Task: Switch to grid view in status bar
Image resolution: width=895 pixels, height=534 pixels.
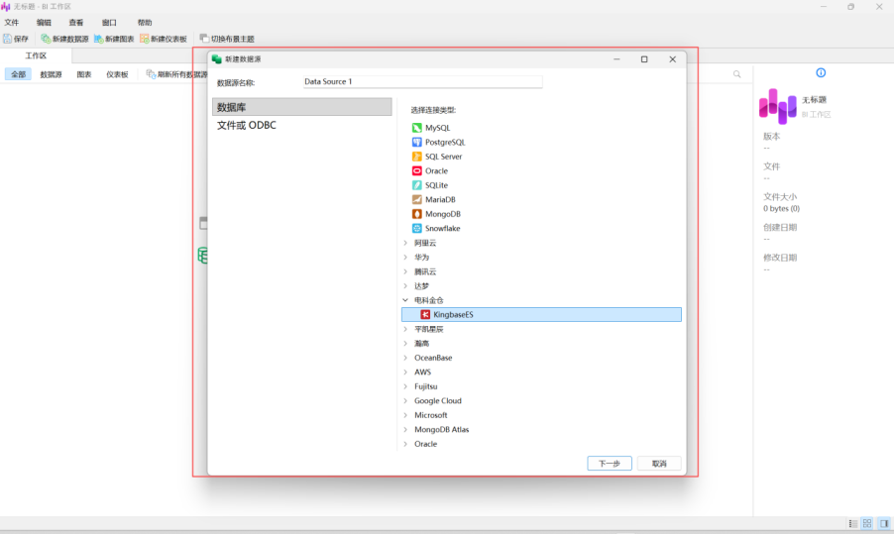Action: [x=866, y=523]
